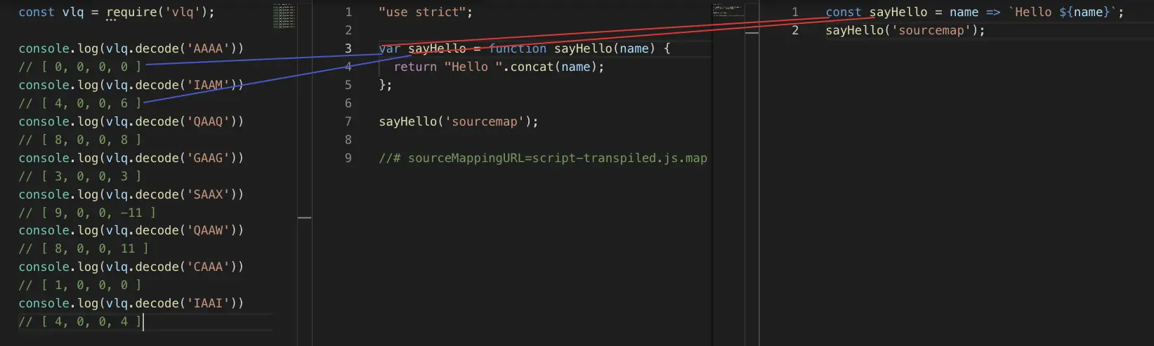Select line number 9 in the transpiled pane
1154x346 pixels.
point(348,158)
